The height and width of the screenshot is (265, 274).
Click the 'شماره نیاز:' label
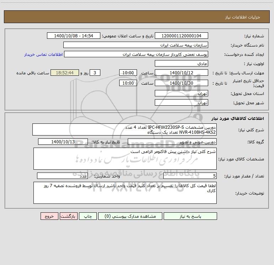pos(254,36)
